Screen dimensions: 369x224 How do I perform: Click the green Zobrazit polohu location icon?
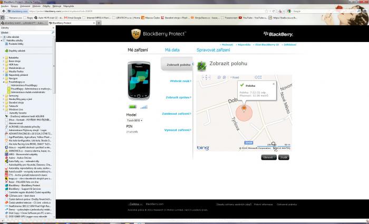[x=201, y=66]
